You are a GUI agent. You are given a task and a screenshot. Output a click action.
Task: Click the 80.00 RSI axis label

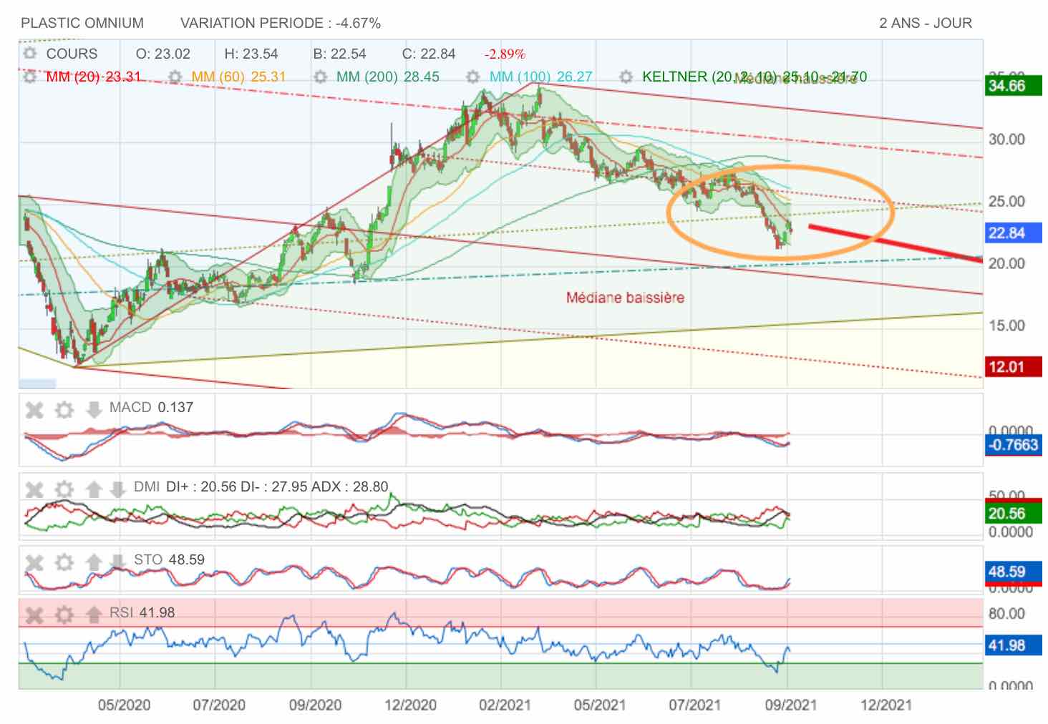click(x=1006, y=614)
